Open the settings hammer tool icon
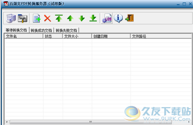The image size is (193, 125). (23, 18)
